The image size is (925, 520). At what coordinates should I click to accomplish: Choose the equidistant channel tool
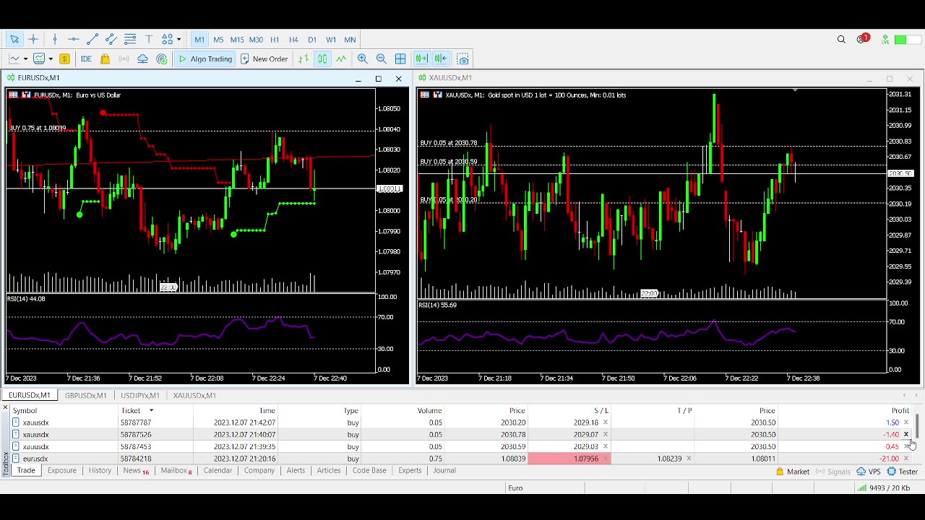click(x=111, y=40)
